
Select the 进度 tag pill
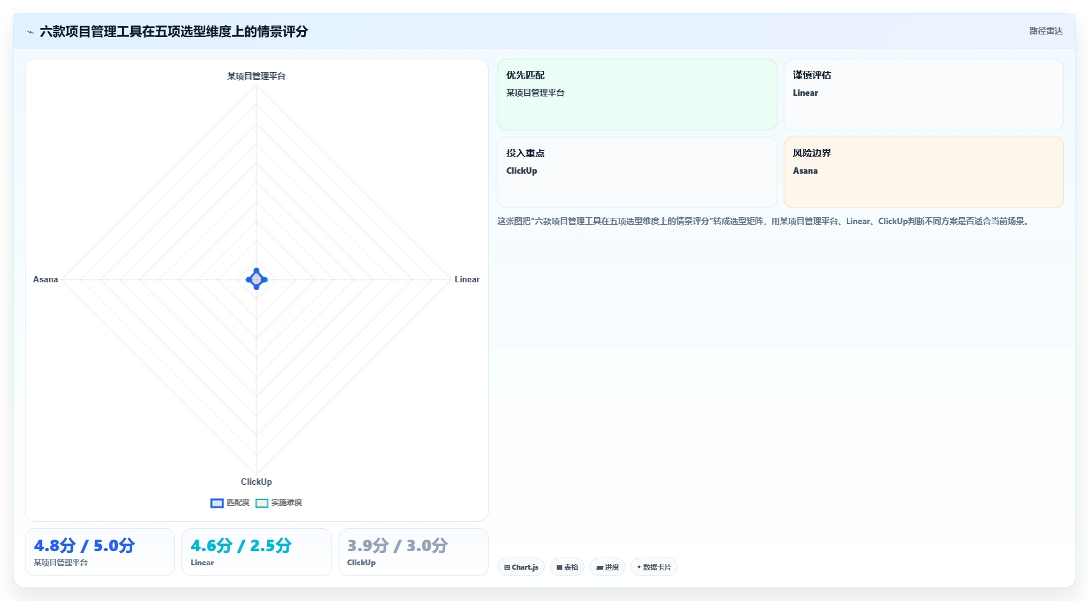607,567
